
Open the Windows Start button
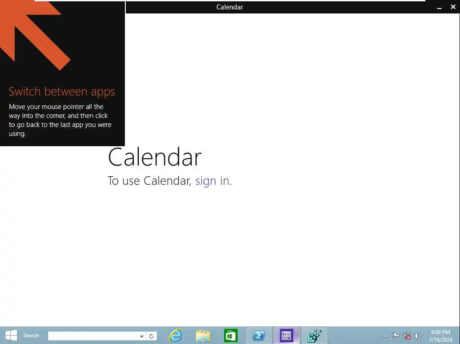11,335
